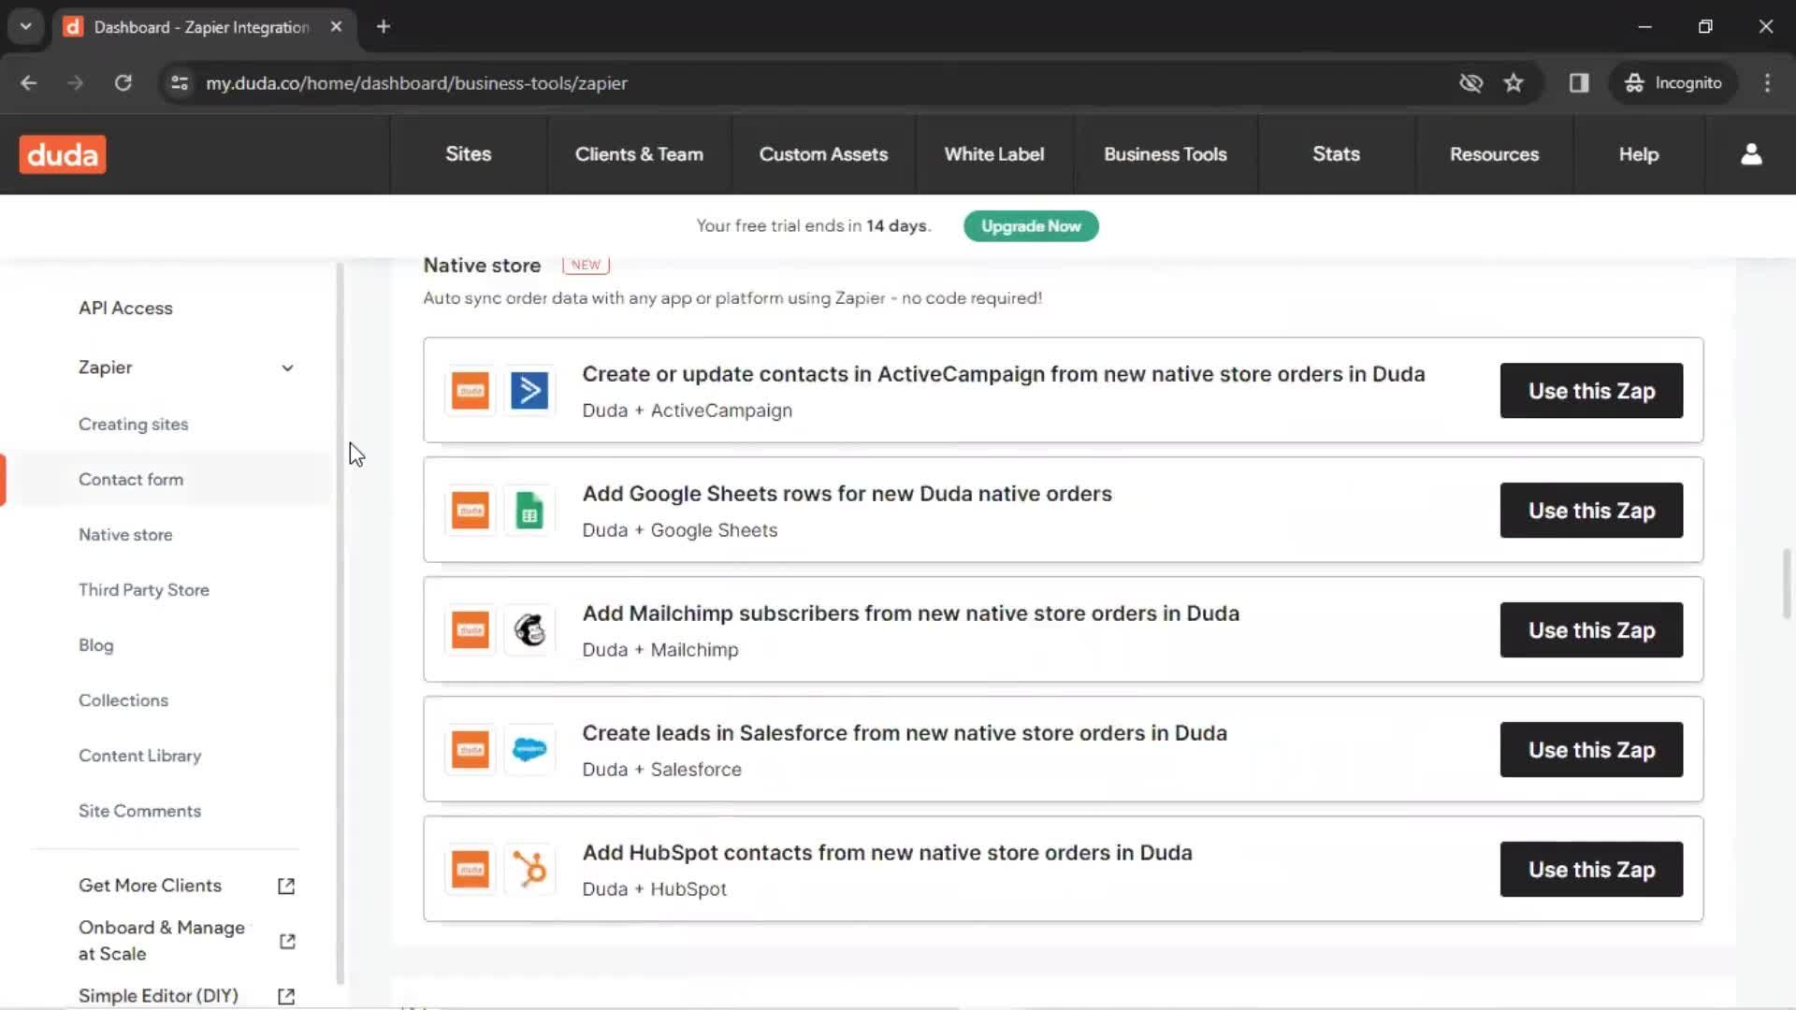Click the Incognito profile indicator

[1673, 83]
